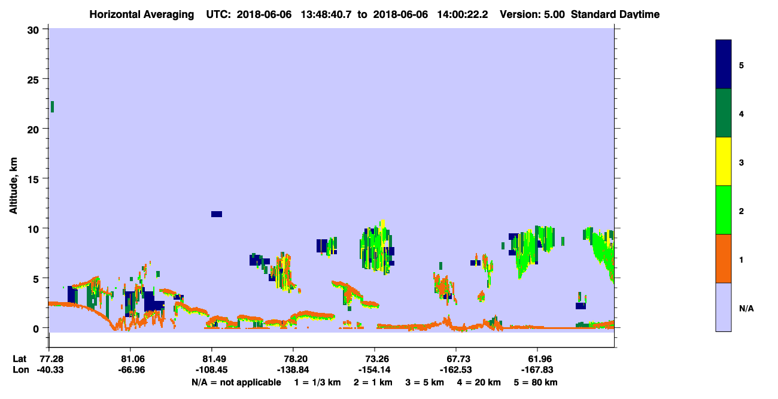This screenshot has height=399, width=778.
Task: Click the latitude value 81.49
Action: pyautogui.click(x=212, y=359)
